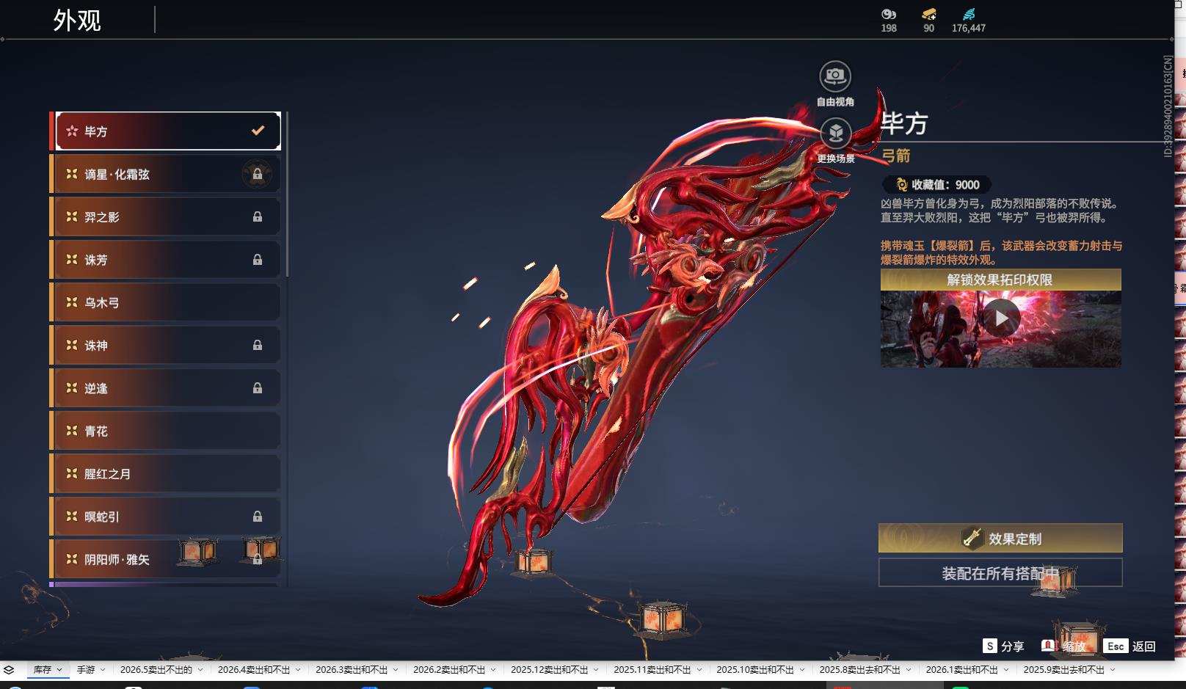The height and width of the screenshot is (689, 1186).
Task: Click the lock icon on the 诛芳 row
Action: click(x=258, y=260)
